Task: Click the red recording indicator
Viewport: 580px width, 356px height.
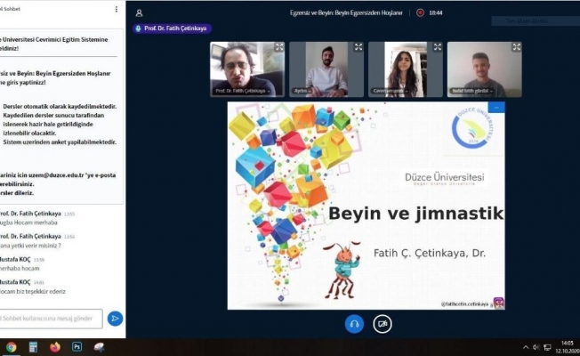Action: point(422,13)
